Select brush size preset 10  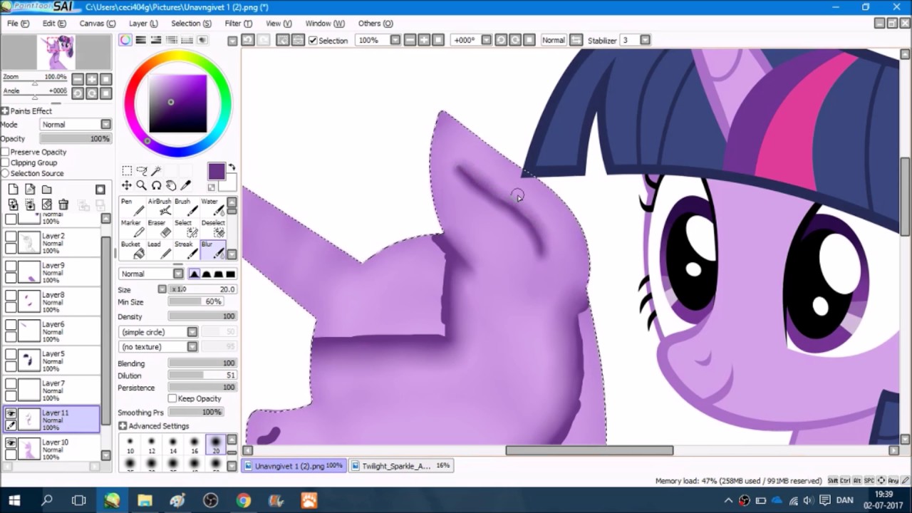(x=130, y=446)
